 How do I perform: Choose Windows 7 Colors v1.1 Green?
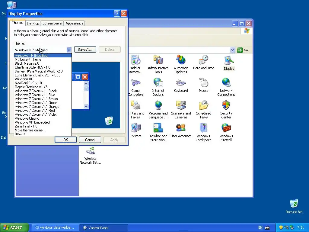43,103
